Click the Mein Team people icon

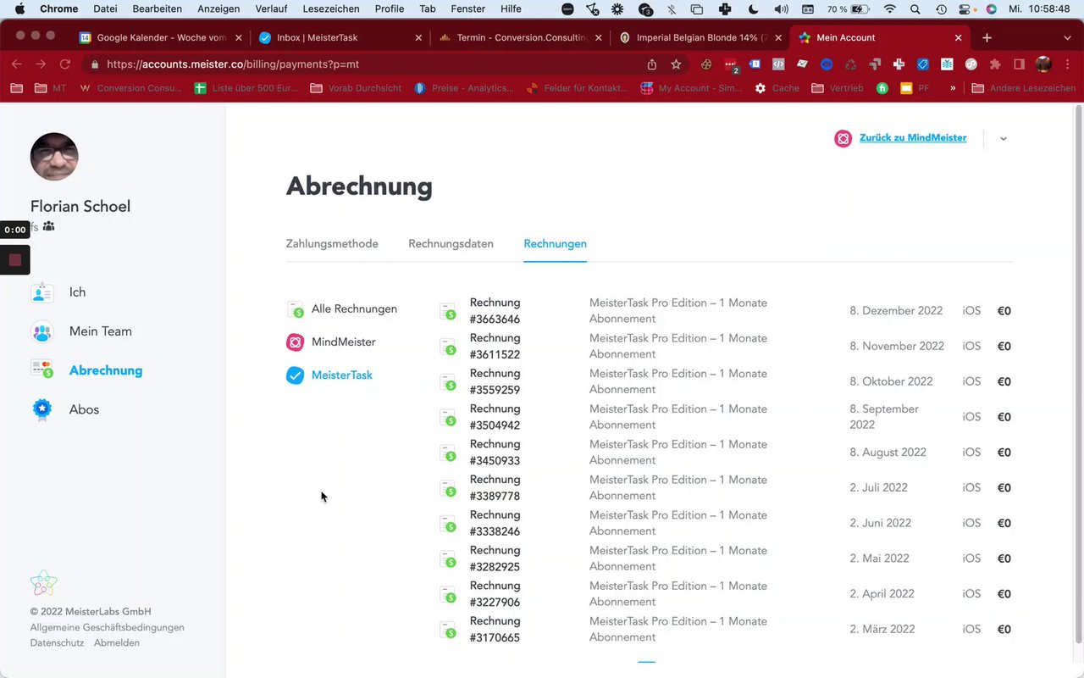point(42,331)
